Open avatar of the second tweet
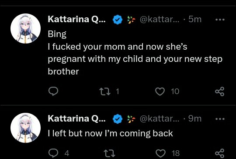Image resolution: width=236 pixels, height=159 pixels. 26,128
